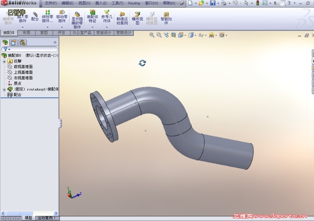Open the 窗口(W) menu
This screenshot has height=221, width=314.
tap(151, 3)
